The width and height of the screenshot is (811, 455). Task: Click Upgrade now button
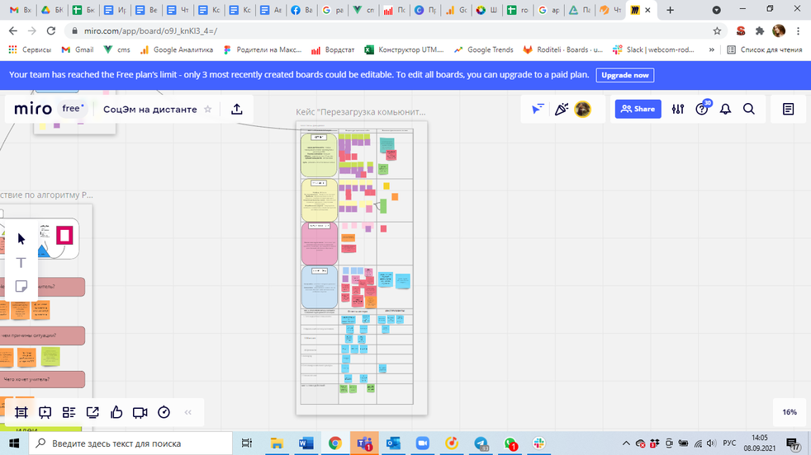[x=625, y=75]
